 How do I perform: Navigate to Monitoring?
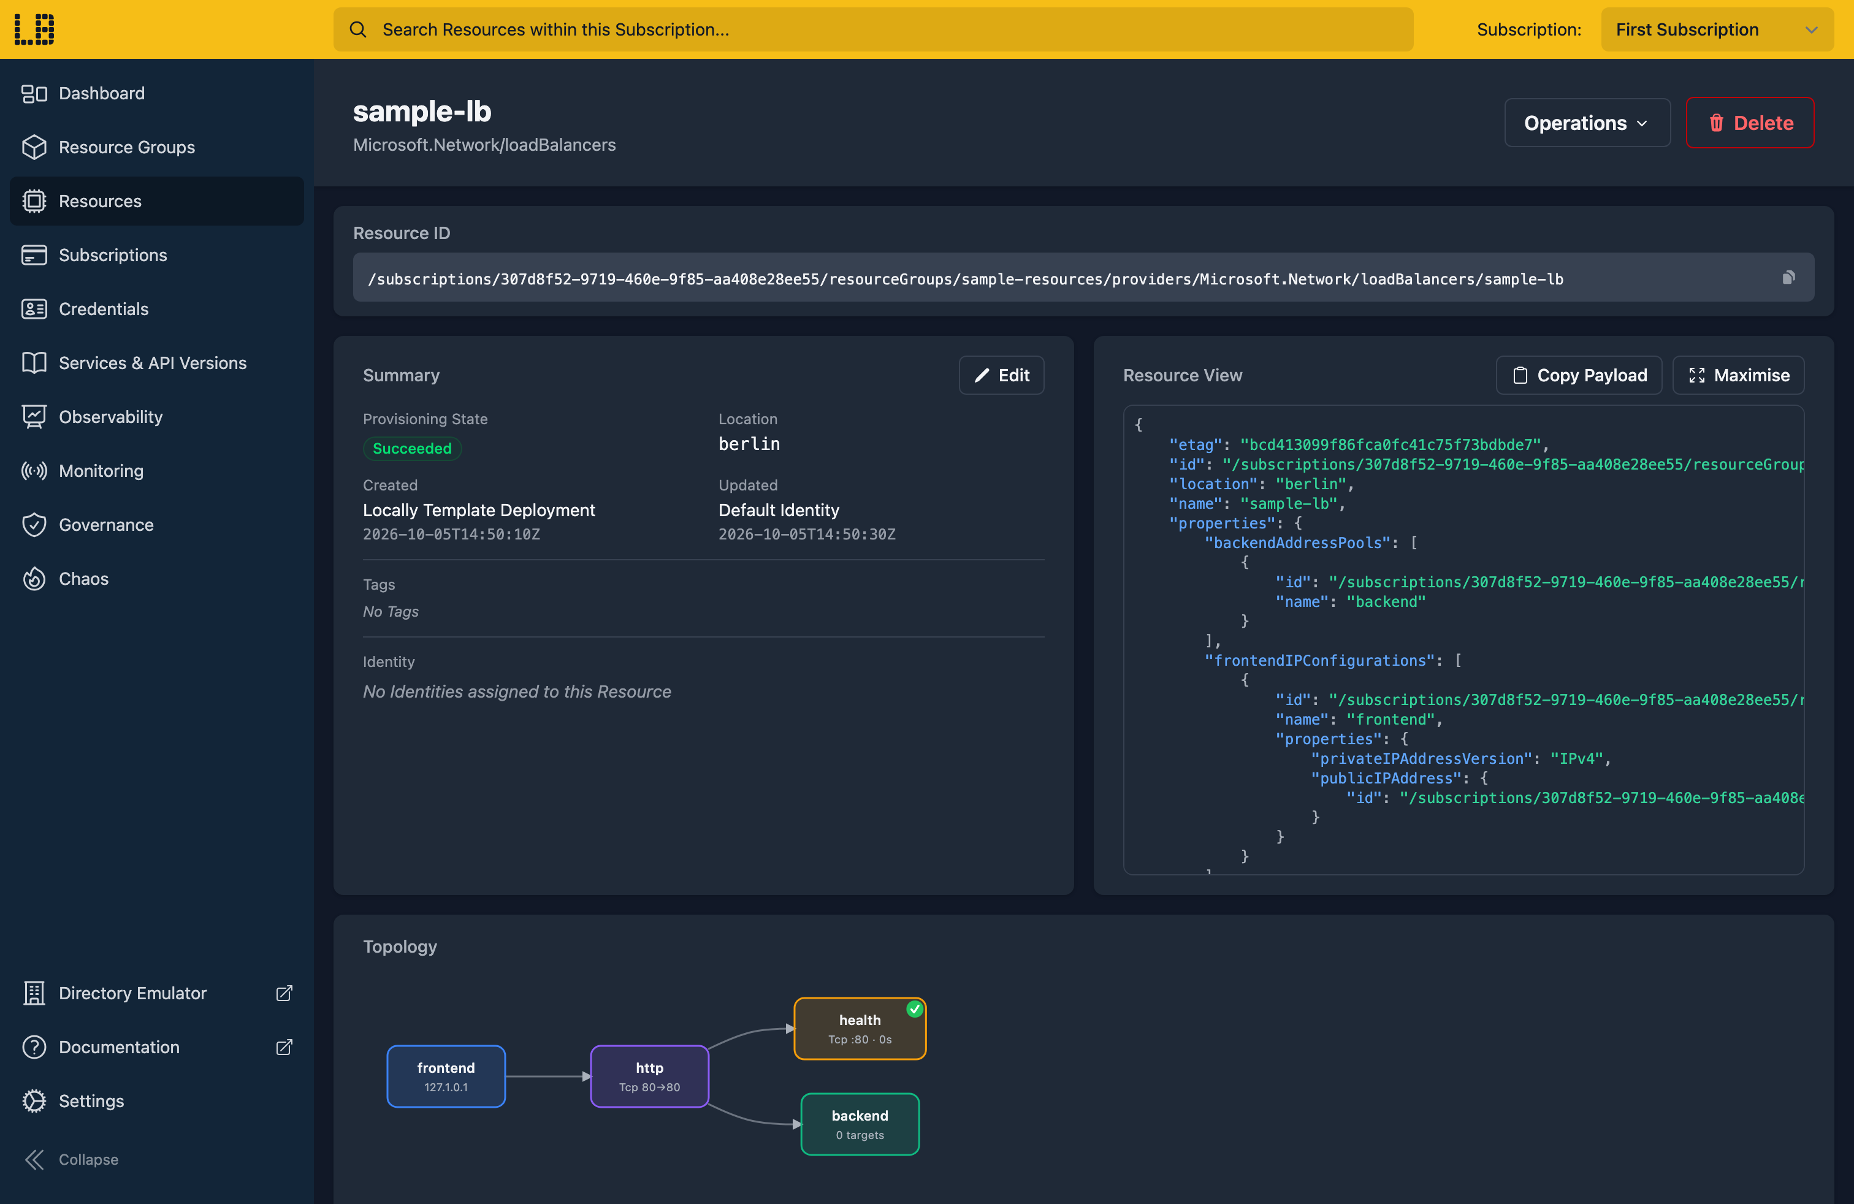coord(156,471)
